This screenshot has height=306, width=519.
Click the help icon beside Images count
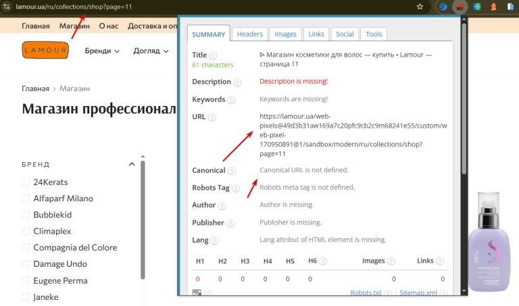[391, 261]
